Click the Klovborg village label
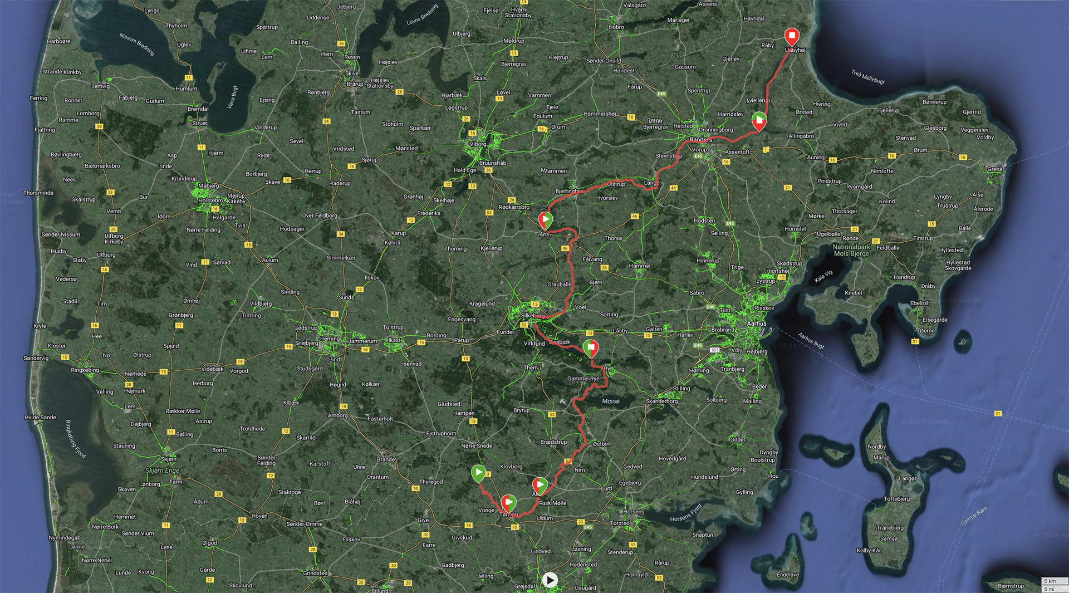The width and height of the screenshot is (1069, 593). (511, 467)
